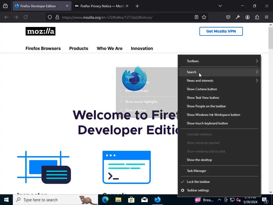Open the Firefox View icon
The width and height of the screenshot is (273, 205).
point(5,6)
